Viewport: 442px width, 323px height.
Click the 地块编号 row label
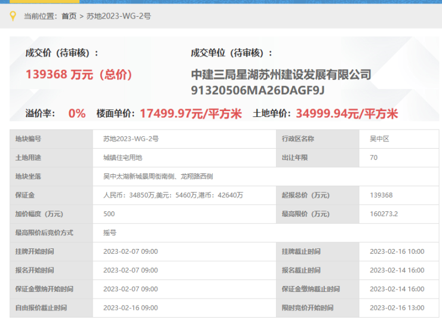51,139
